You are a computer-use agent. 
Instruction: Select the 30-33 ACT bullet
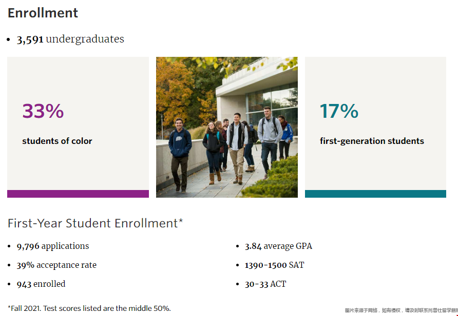(265, 284)
